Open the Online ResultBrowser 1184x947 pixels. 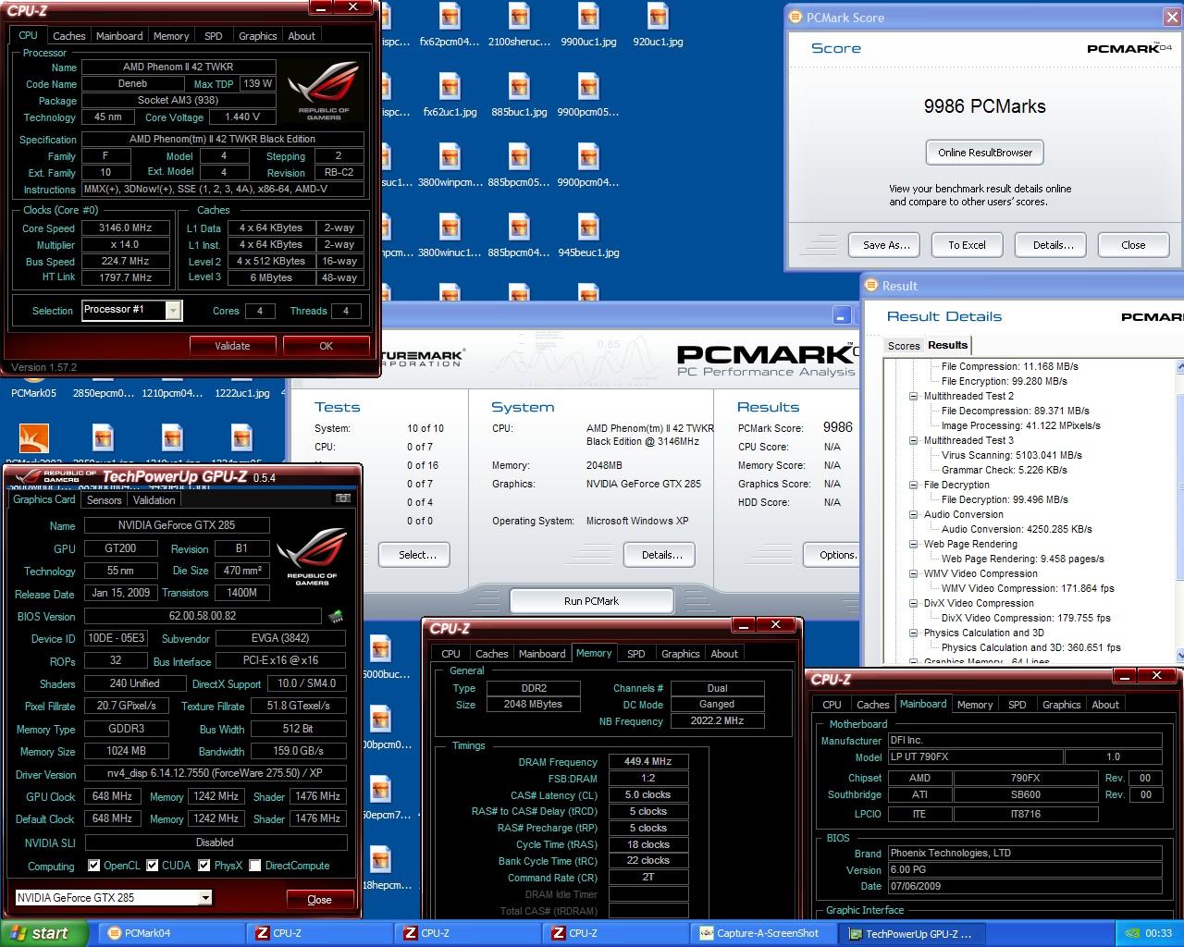984,153
